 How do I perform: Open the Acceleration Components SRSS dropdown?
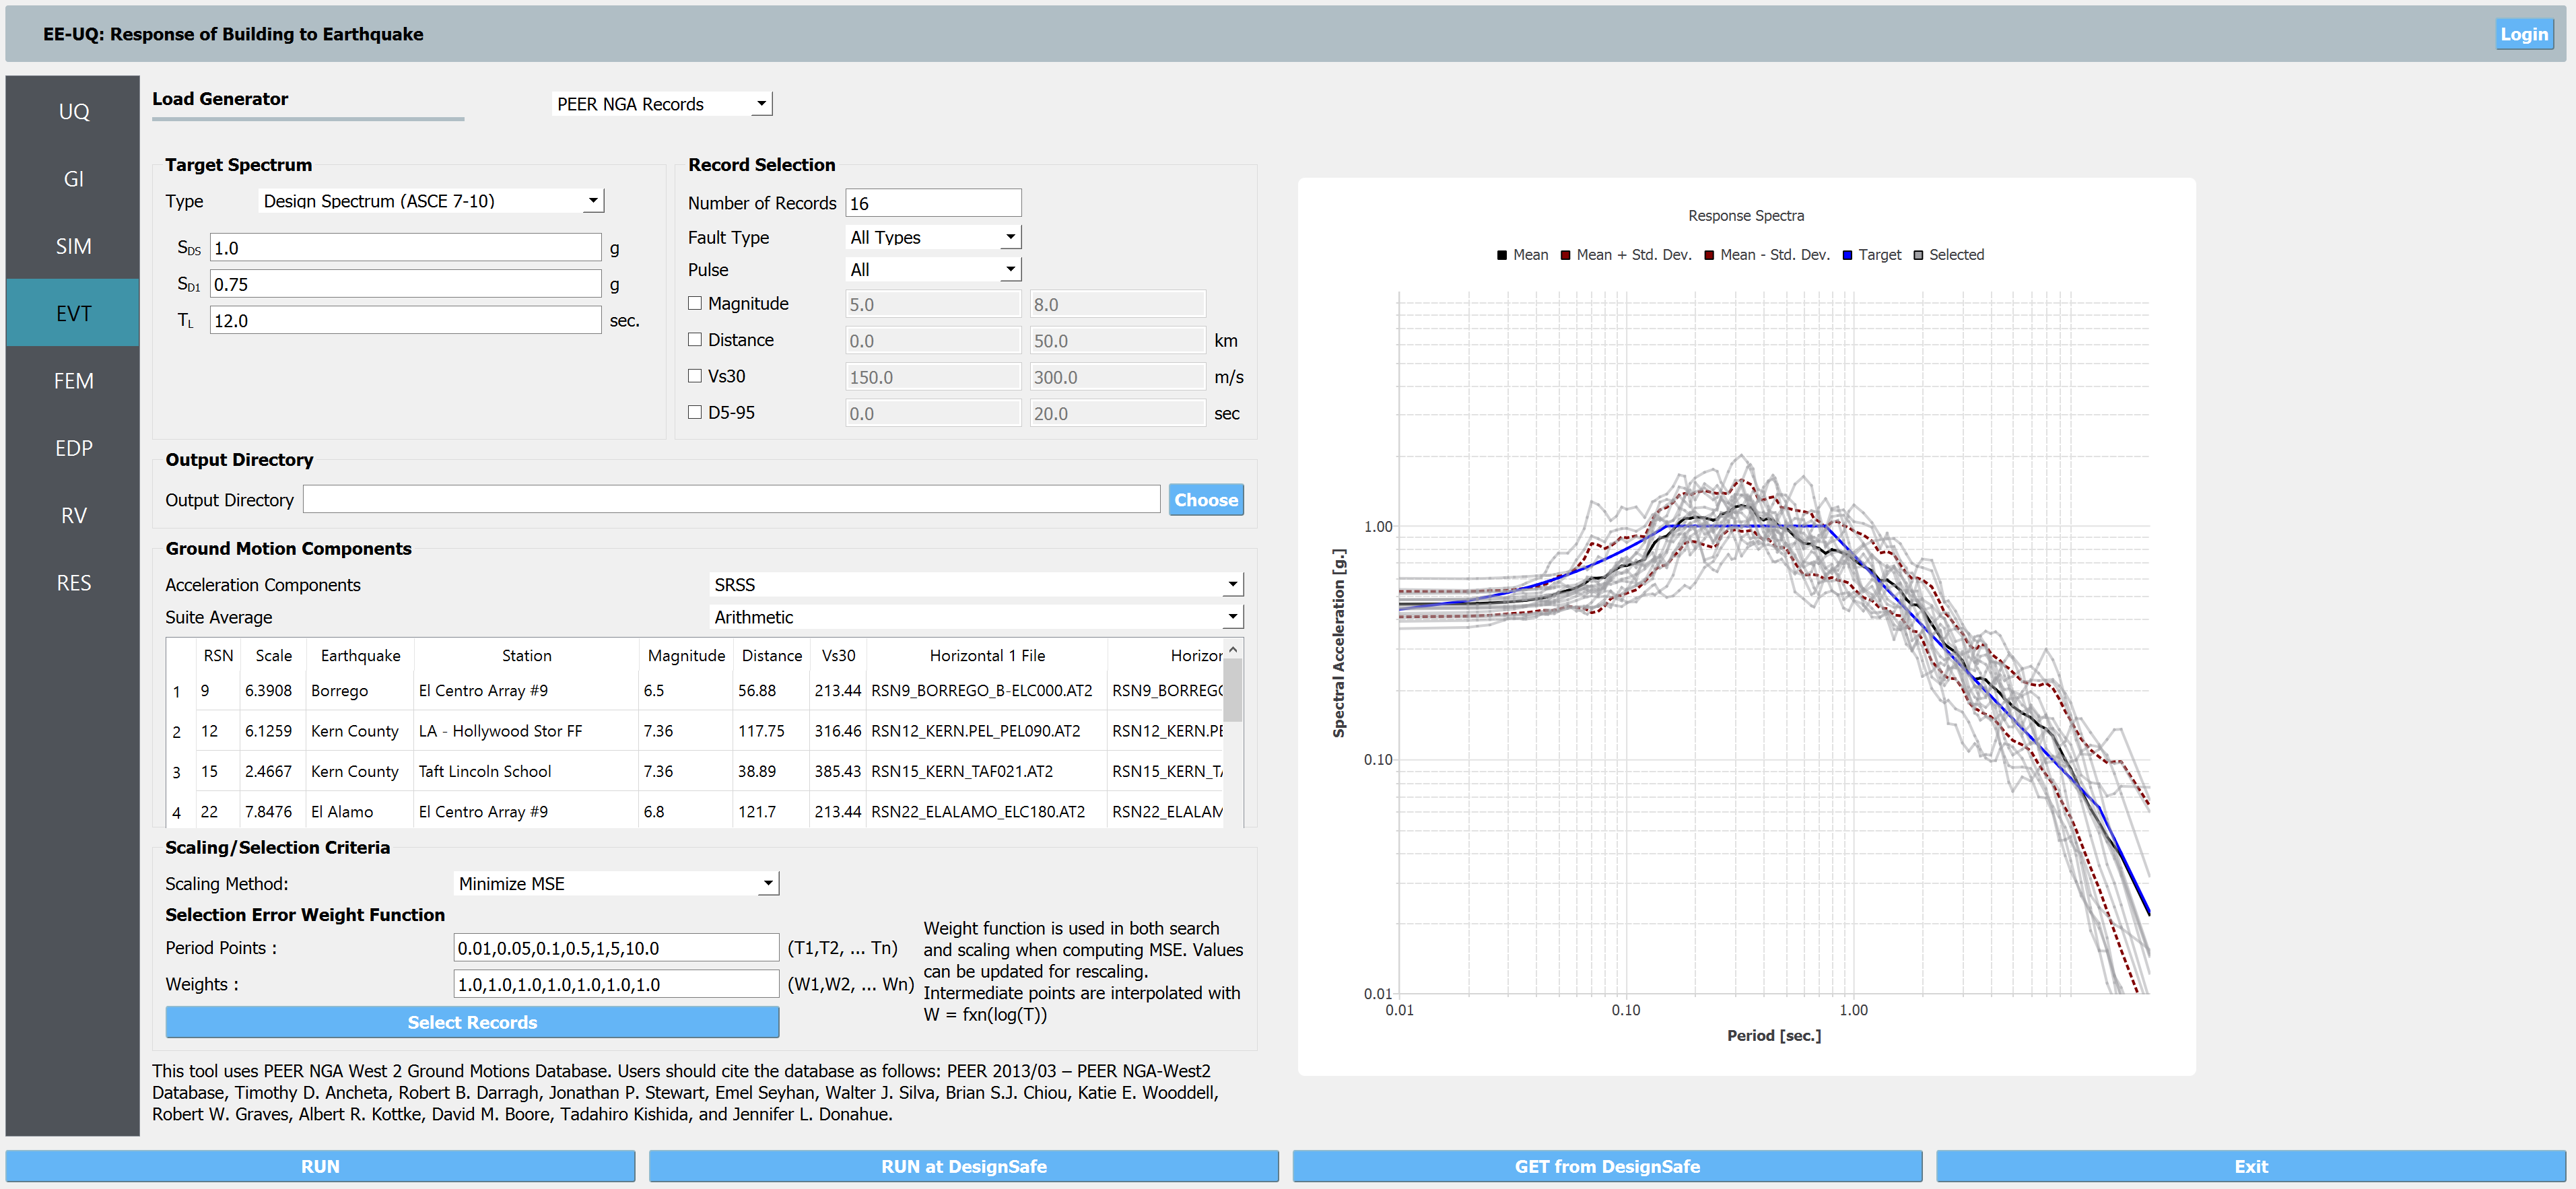click(976, 584)
